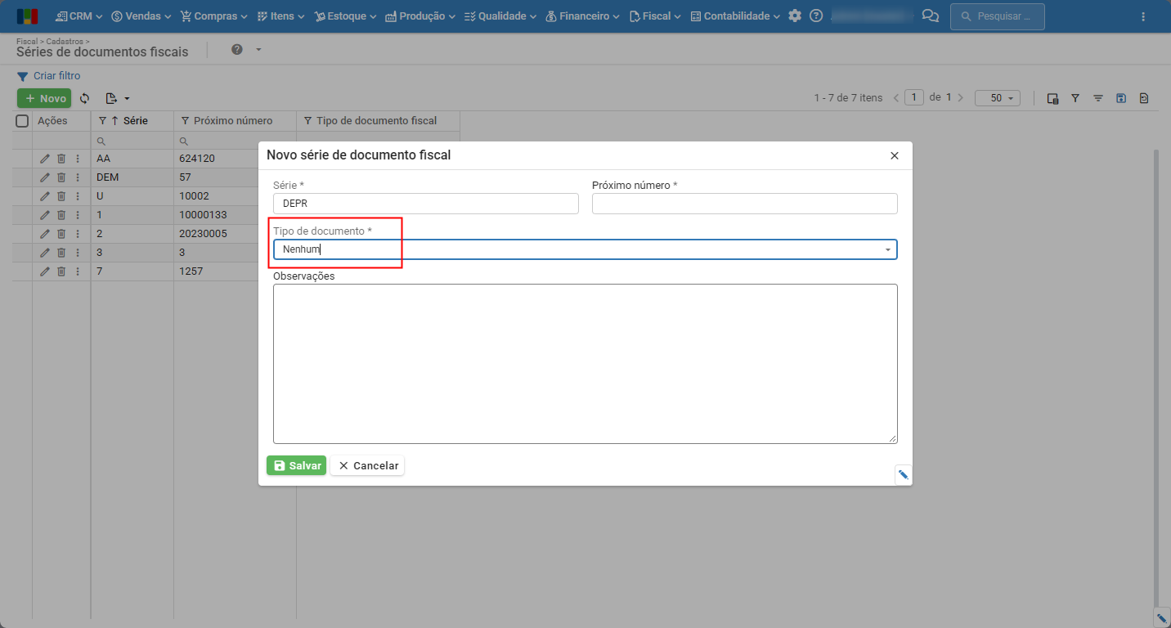Image resolution: width=1171 pixels, height=628 pixels.
Task: Click the Próximo número input field
Action: [x=745, y=204]
